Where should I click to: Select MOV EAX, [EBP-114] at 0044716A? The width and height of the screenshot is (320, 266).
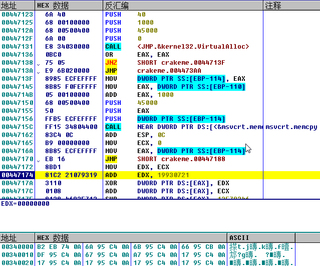tap(160, 151)
